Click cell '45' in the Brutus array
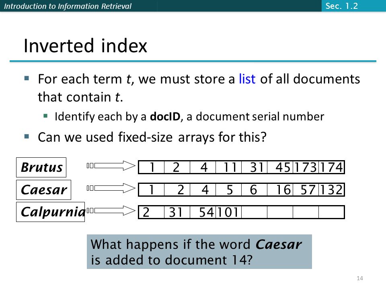Screen dimensions: 386x289 [x=280, y=167]
